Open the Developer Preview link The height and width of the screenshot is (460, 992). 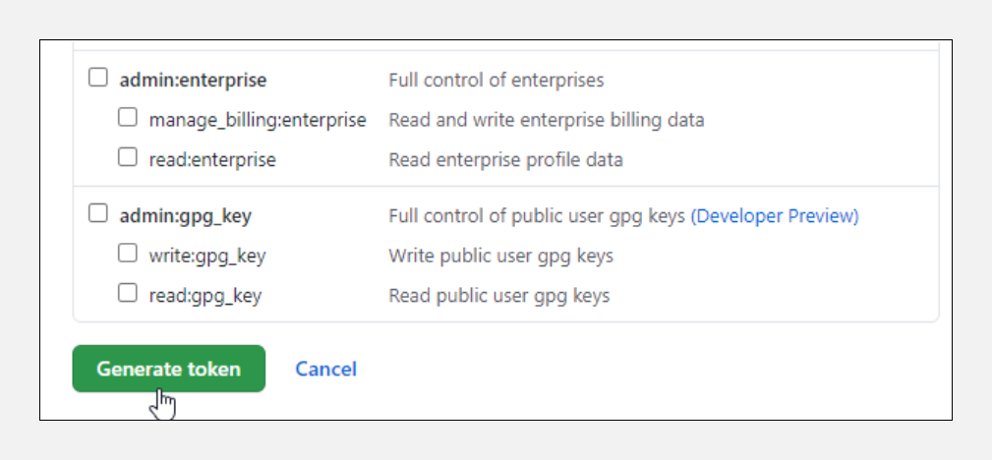[774, 215]
